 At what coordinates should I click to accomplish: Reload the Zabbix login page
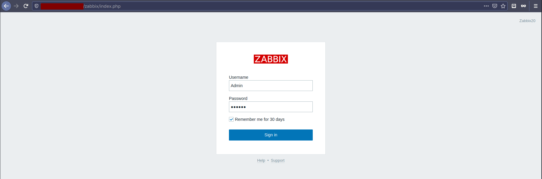[26, 6]
